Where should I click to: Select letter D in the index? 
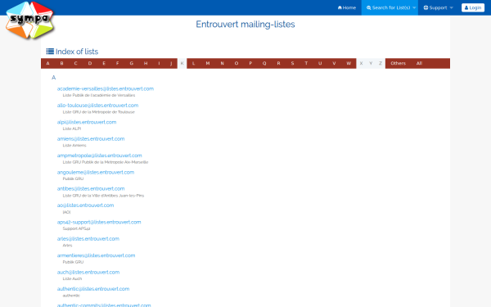tap(90, 63)
